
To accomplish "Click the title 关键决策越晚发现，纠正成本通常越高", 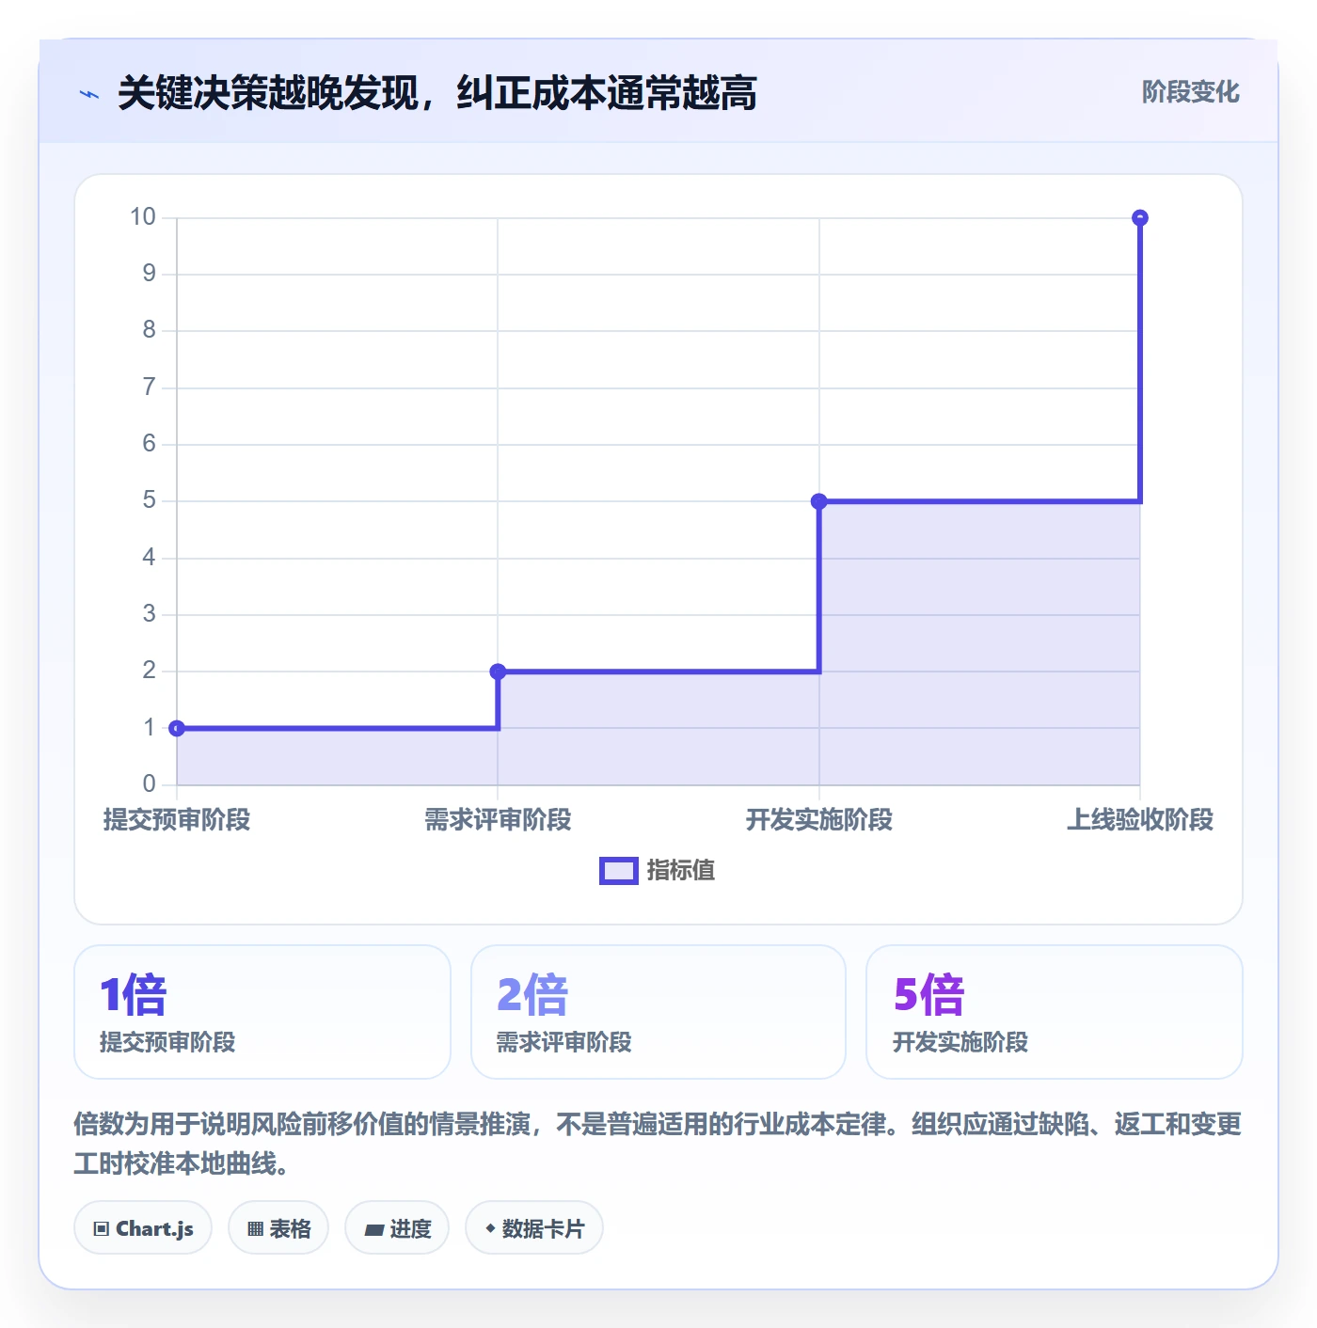I will [437, 93].
